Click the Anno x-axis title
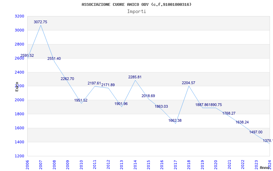 [265, 168]
